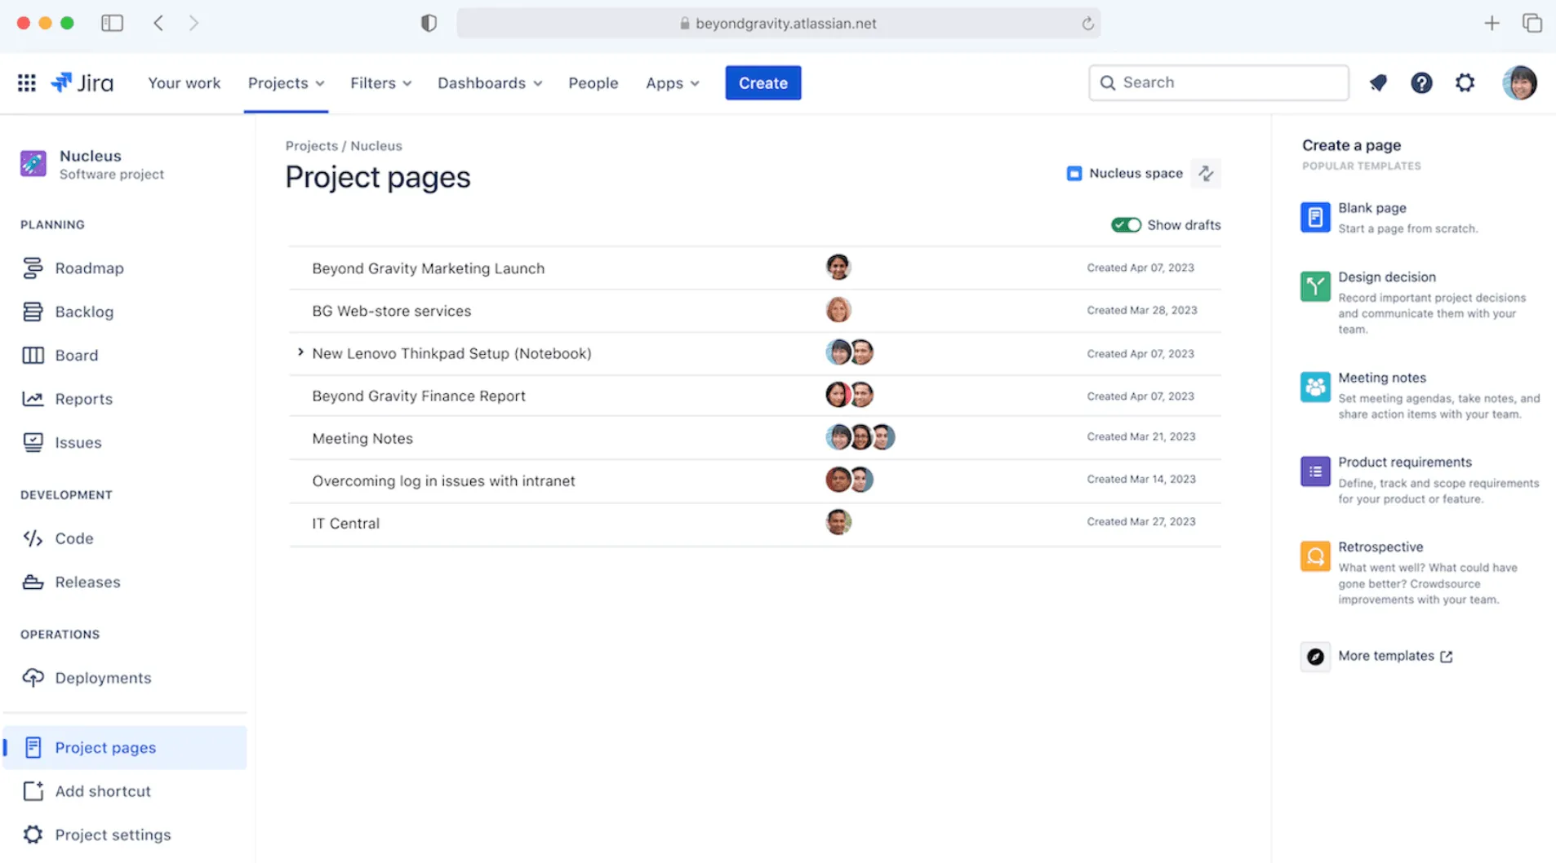This screenshot has height=863, width=1556.
Task: Select the Code icon under Development
Action: tap(32, 538)
